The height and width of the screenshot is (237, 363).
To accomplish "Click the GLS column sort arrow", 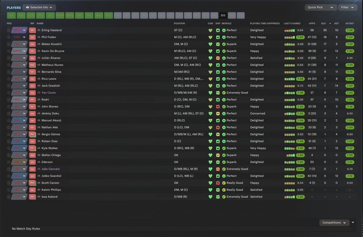I will point(330,24).
